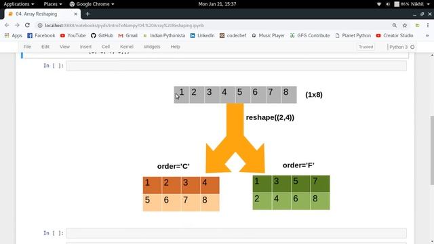
Task: Open the Jupyter Widgets menu
Action: click(x=152, y=47)
